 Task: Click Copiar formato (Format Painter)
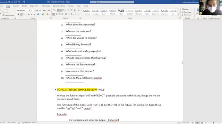[x=8, y=15]
